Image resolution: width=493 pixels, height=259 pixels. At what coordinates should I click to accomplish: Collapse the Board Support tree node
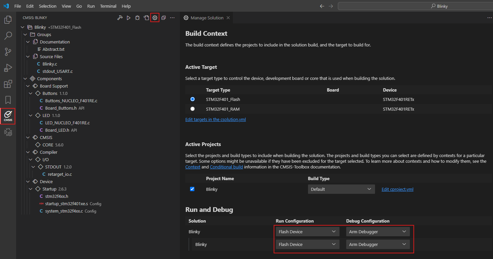tap(28, 86)
